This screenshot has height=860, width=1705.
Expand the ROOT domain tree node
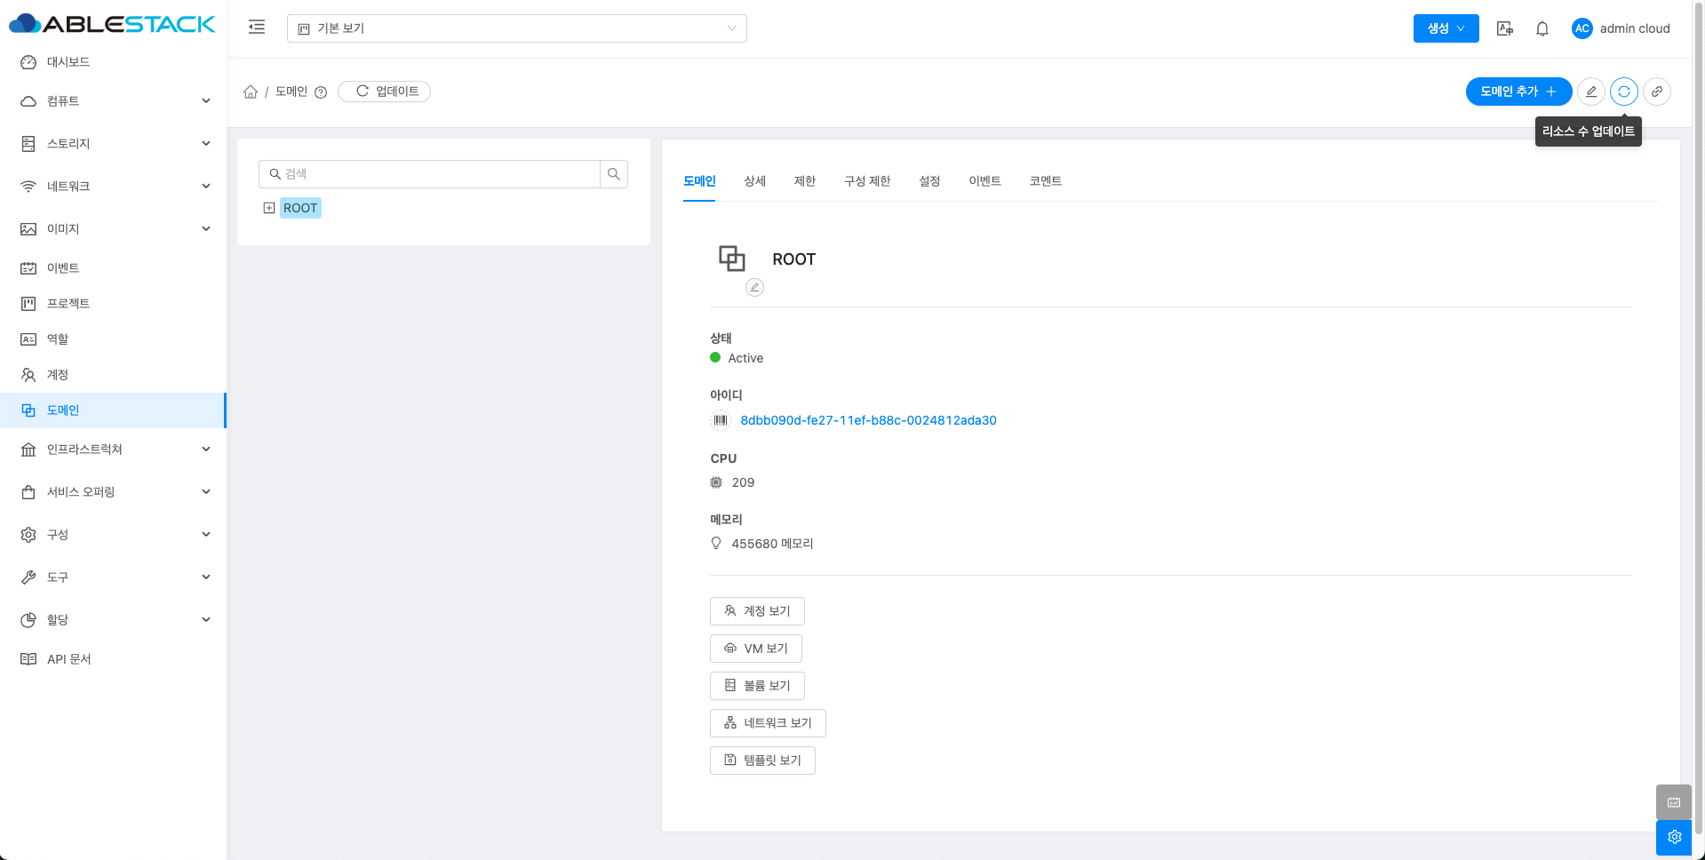pos(269,208)
